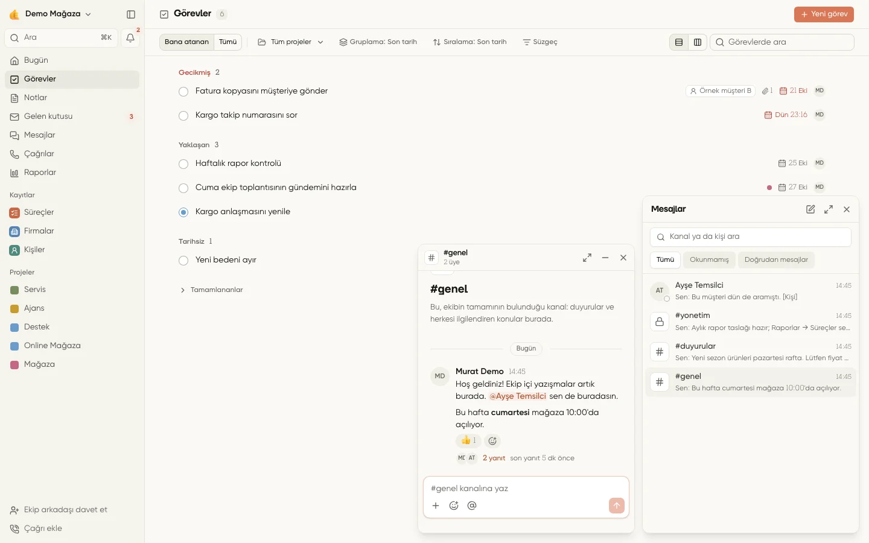Open 'Doğrudan mesajlar' tab

click(776, 260)
